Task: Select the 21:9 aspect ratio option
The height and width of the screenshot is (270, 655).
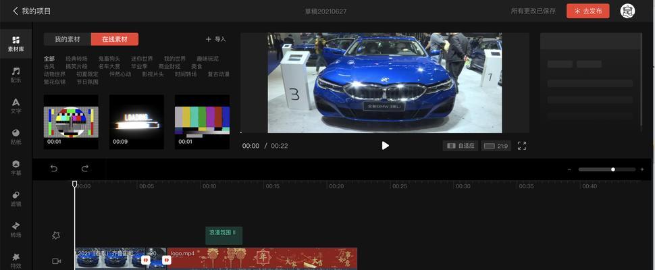Action: pos(496,146)
